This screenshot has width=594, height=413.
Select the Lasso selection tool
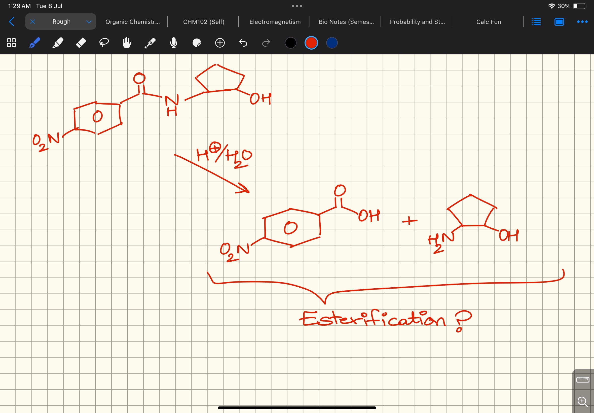pyautogui.click(x=104, y=43)
